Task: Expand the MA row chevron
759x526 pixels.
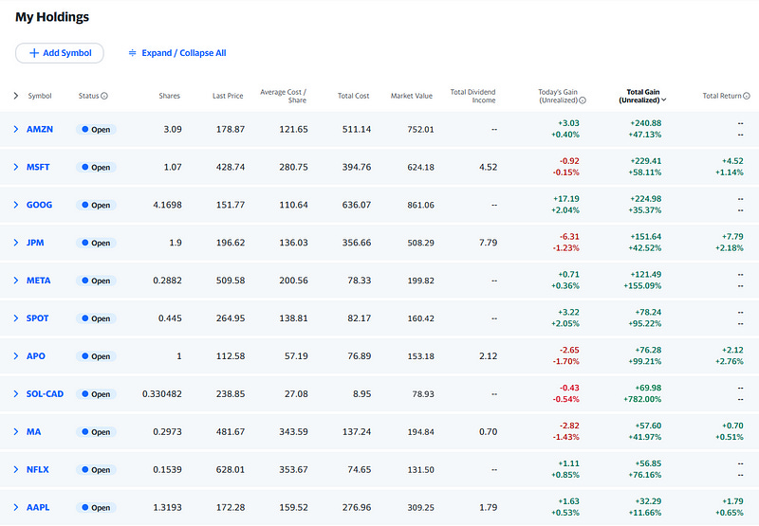Action: coord(16,432)
